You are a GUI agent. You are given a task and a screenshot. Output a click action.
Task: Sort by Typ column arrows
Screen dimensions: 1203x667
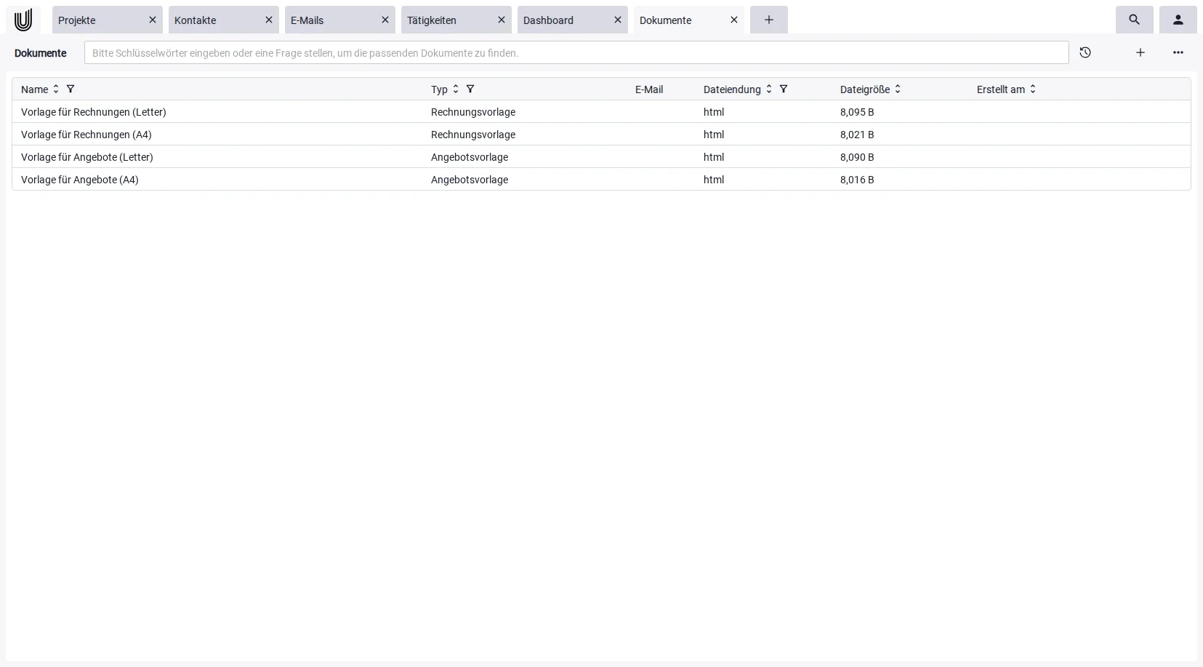coord(456,89)
